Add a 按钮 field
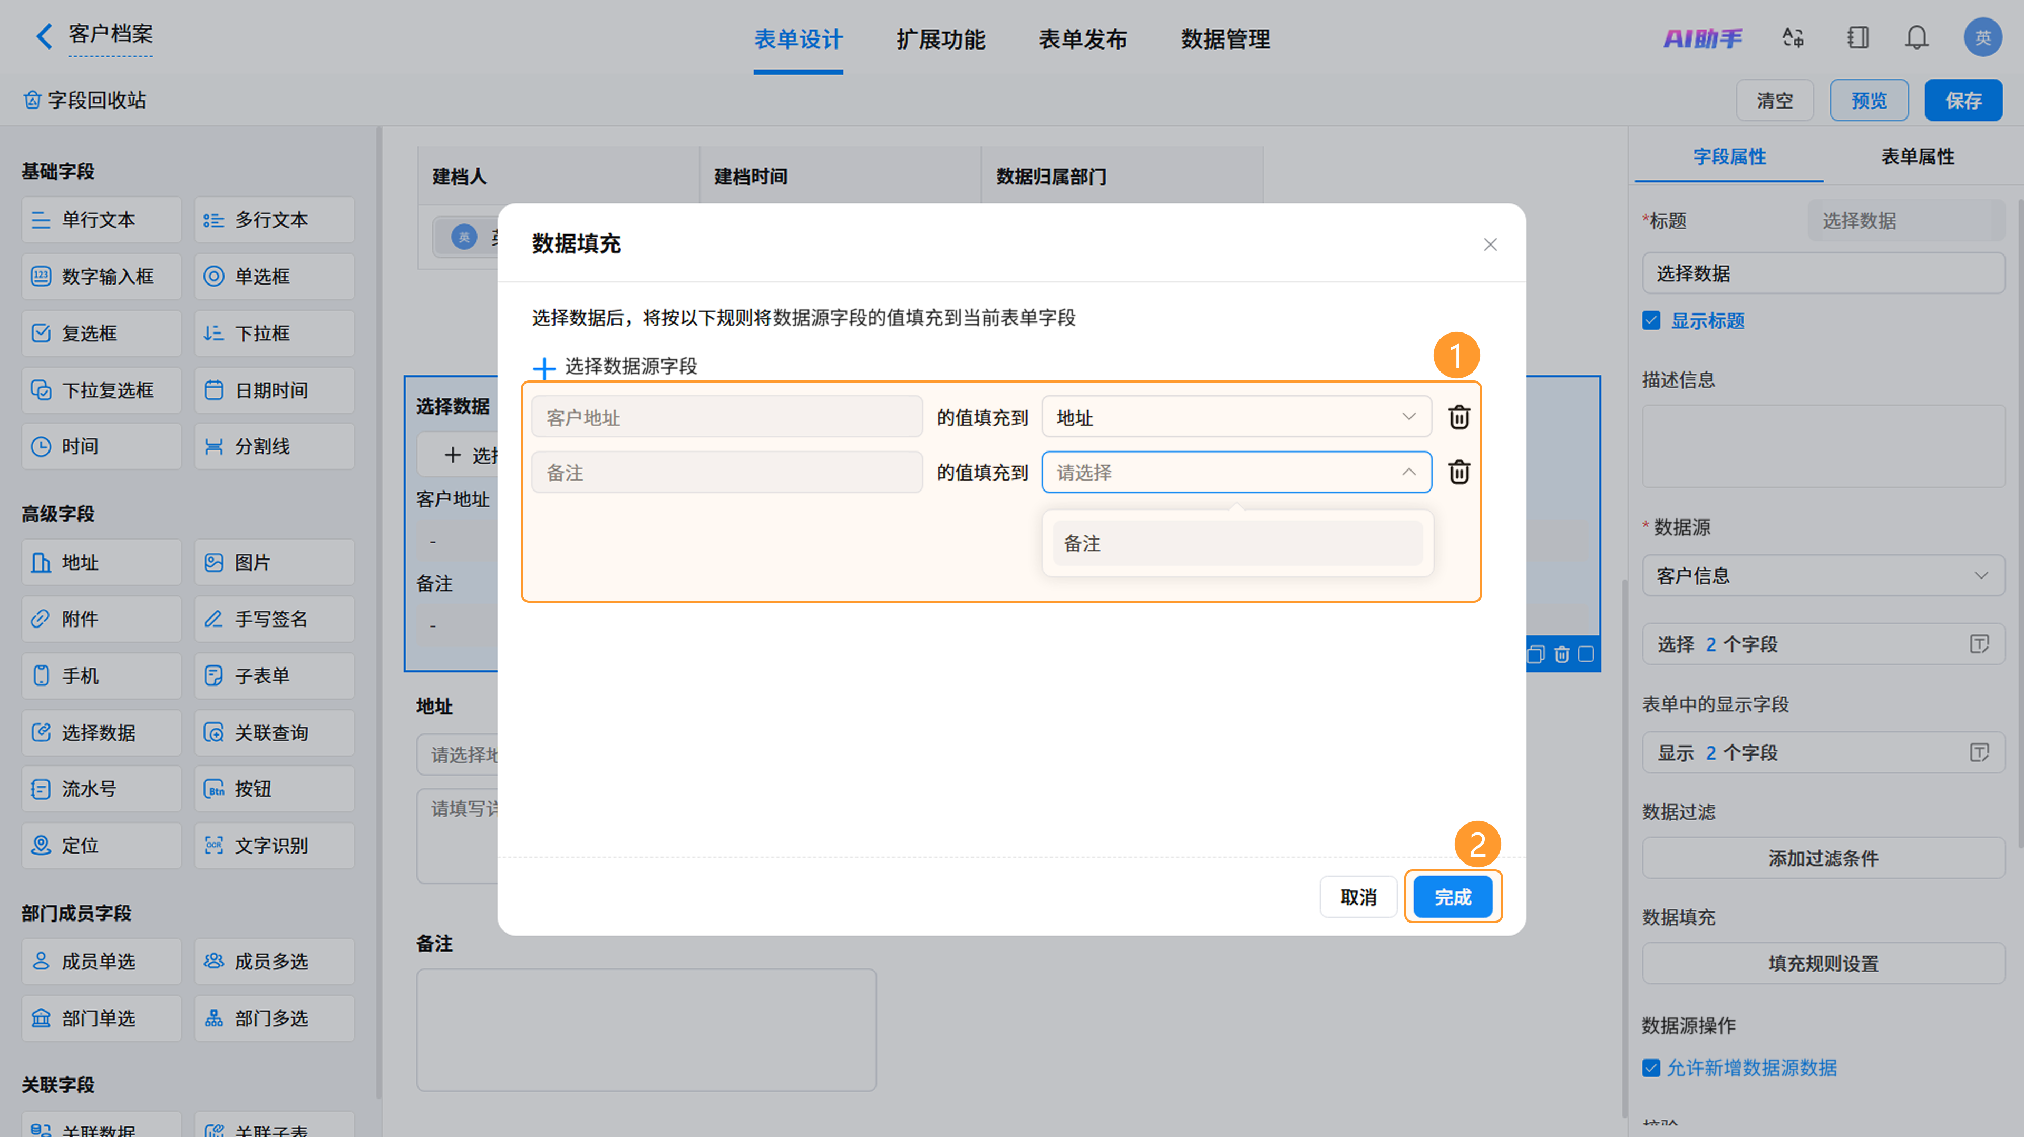The height and width of the screenshot is (1137, 2024). 274,789
